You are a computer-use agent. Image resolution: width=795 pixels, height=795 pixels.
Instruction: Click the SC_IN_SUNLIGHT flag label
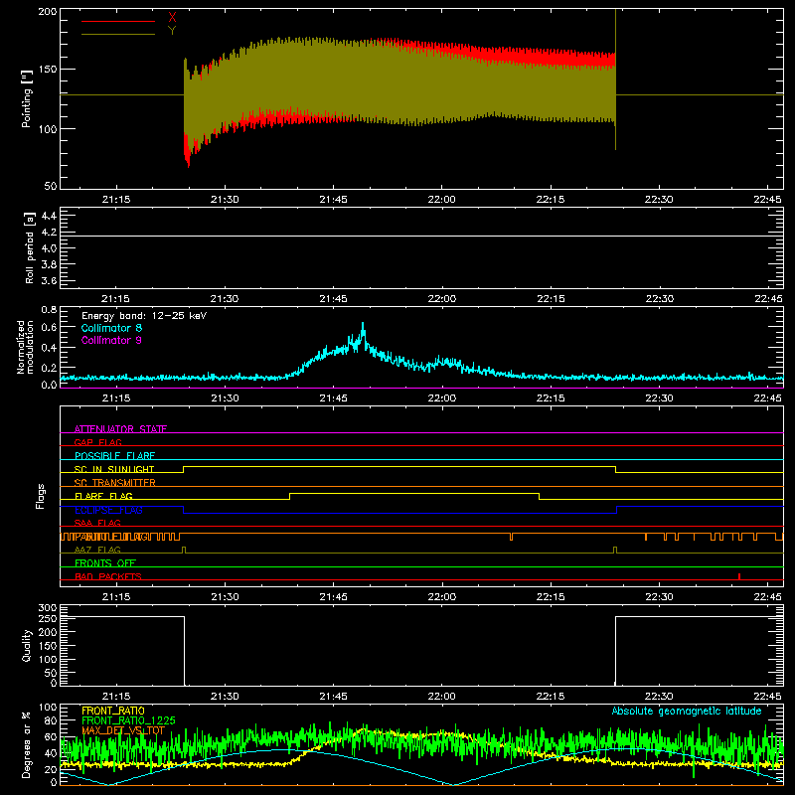(x=114, y=469)
